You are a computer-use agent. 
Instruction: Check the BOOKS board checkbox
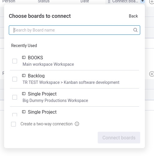(15, 61)
